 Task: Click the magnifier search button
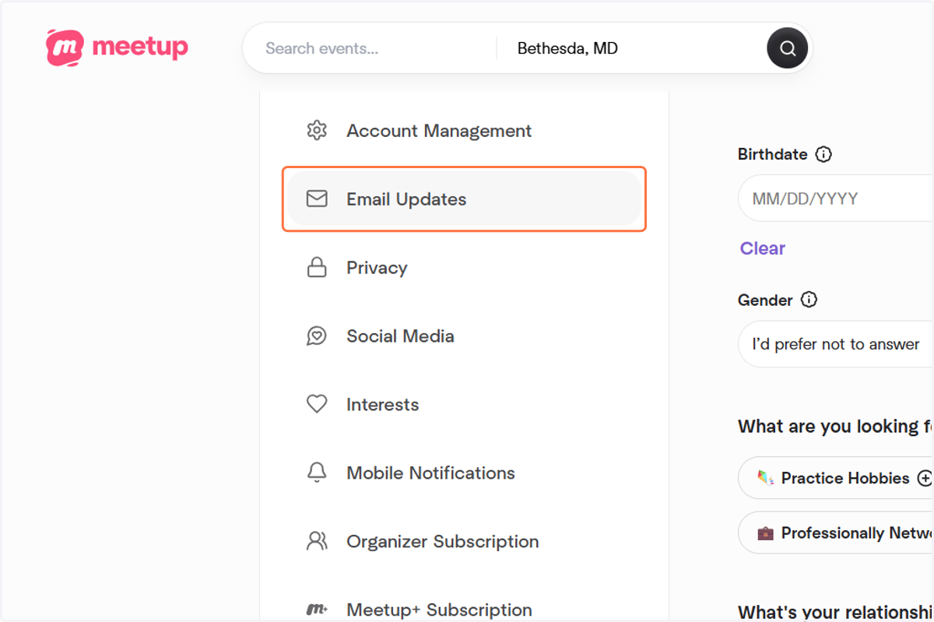[x=788, y=48]
